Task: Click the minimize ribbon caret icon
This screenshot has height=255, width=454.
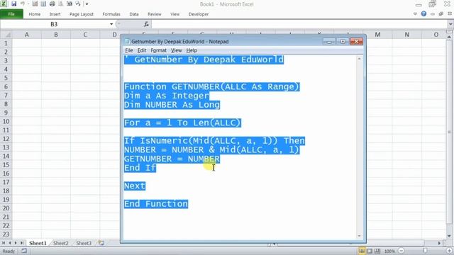Action: click(415, 13)
